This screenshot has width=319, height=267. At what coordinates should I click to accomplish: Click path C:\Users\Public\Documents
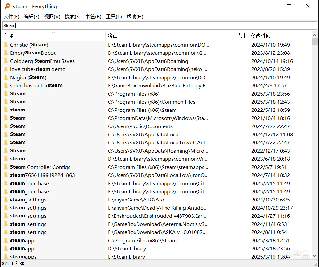coord(140,126)
